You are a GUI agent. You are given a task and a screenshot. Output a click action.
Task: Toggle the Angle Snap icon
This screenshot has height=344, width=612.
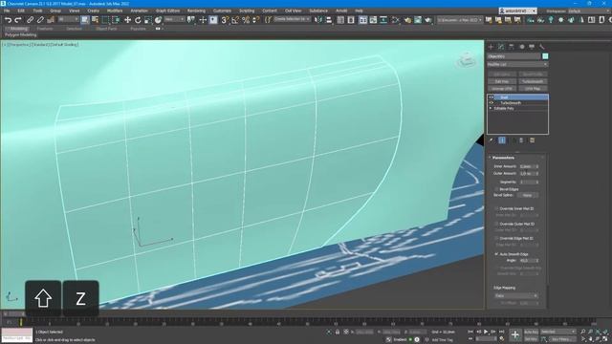point(235,20)
